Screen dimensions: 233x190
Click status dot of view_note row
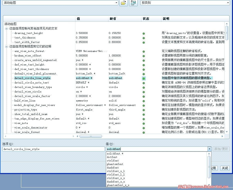coord(144,123)
